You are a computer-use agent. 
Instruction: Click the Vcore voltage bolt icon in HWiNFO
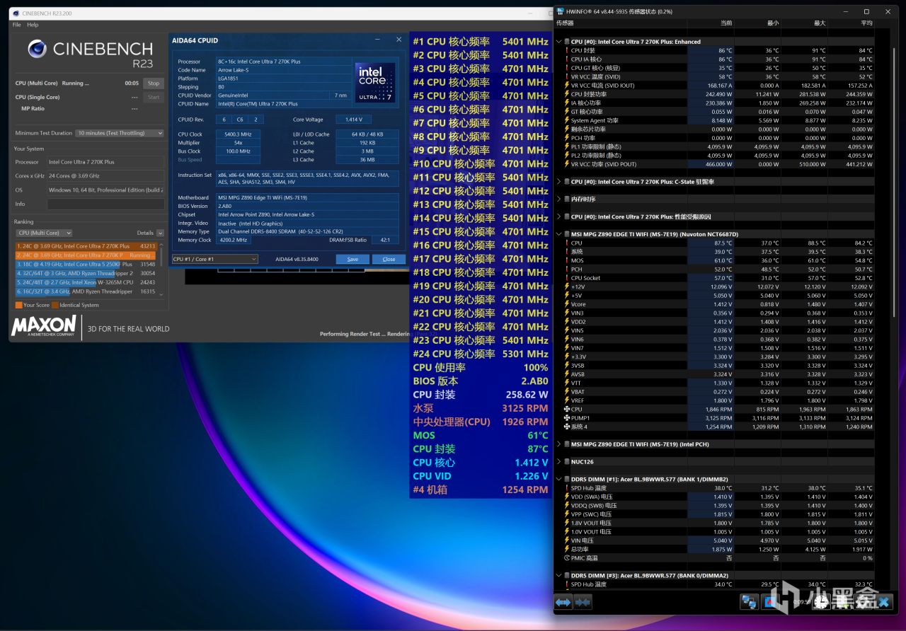[x=566, y=304]
